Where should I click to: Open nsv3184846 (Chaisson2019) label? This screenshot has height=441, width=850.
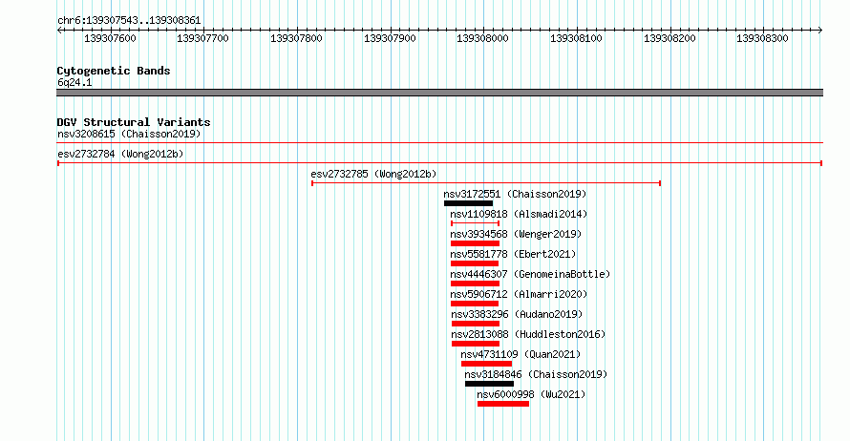pos(536,374)
